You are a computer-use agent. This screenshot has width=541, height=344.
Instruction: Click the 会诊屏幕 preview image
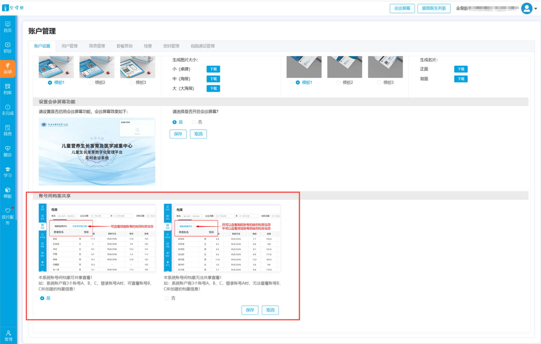(x=97, y=151)
